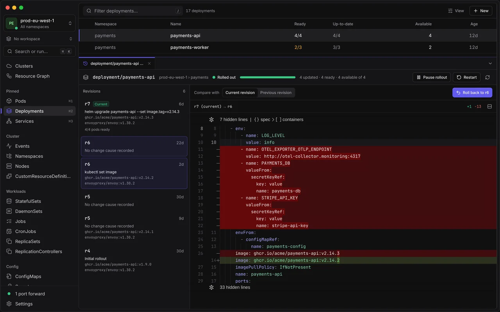This screenshot has width=500, height=312.
Task: Click the STRIPE_API_KEY diff line
Action: tap(358, 198)
